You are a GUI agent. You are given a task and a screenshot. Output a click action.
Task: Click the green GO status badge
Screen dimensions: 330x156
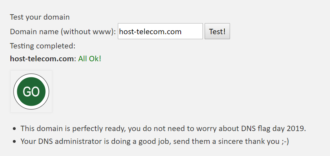point(31,92)
